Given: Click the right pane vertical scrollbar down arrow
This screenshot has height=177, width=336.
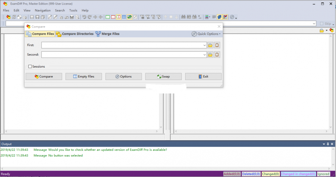Looking at the screenshot, I should (331, 127).
